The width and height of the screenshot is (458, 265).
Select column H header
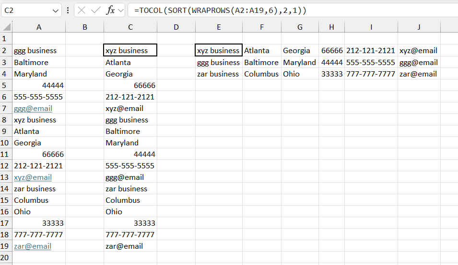click(x=331, y=27)
